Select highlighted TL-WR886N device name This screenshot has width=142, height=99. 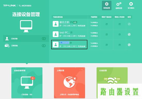click(64, 43)
